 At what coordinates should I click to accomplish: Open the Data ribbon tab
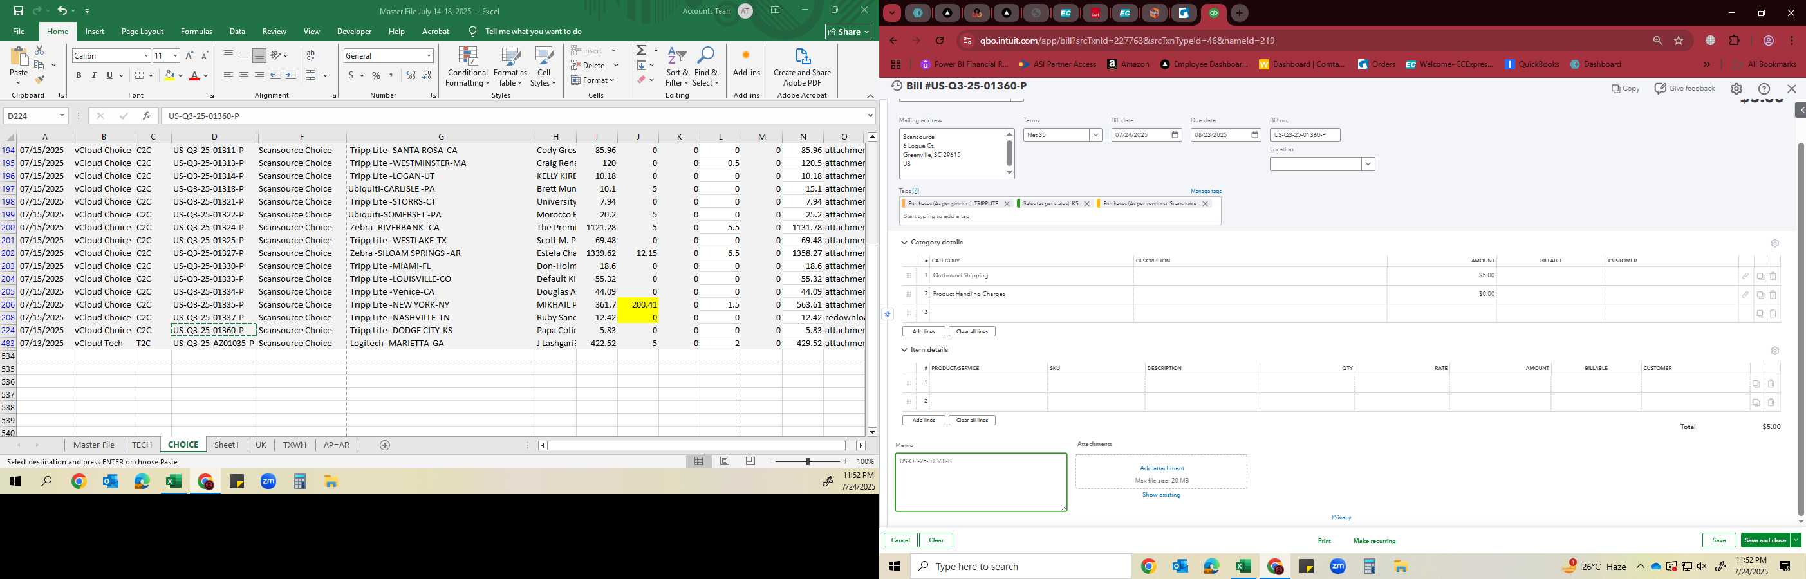pyautogui.click(x=237, y=32)
